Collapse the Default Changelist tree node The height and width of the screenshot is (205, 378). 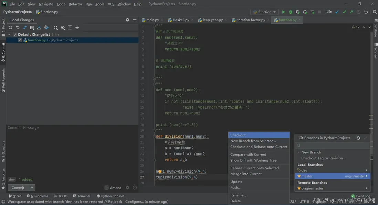click(10, 34)
